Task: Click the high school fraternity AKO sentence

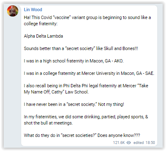Action: [73, 61]
